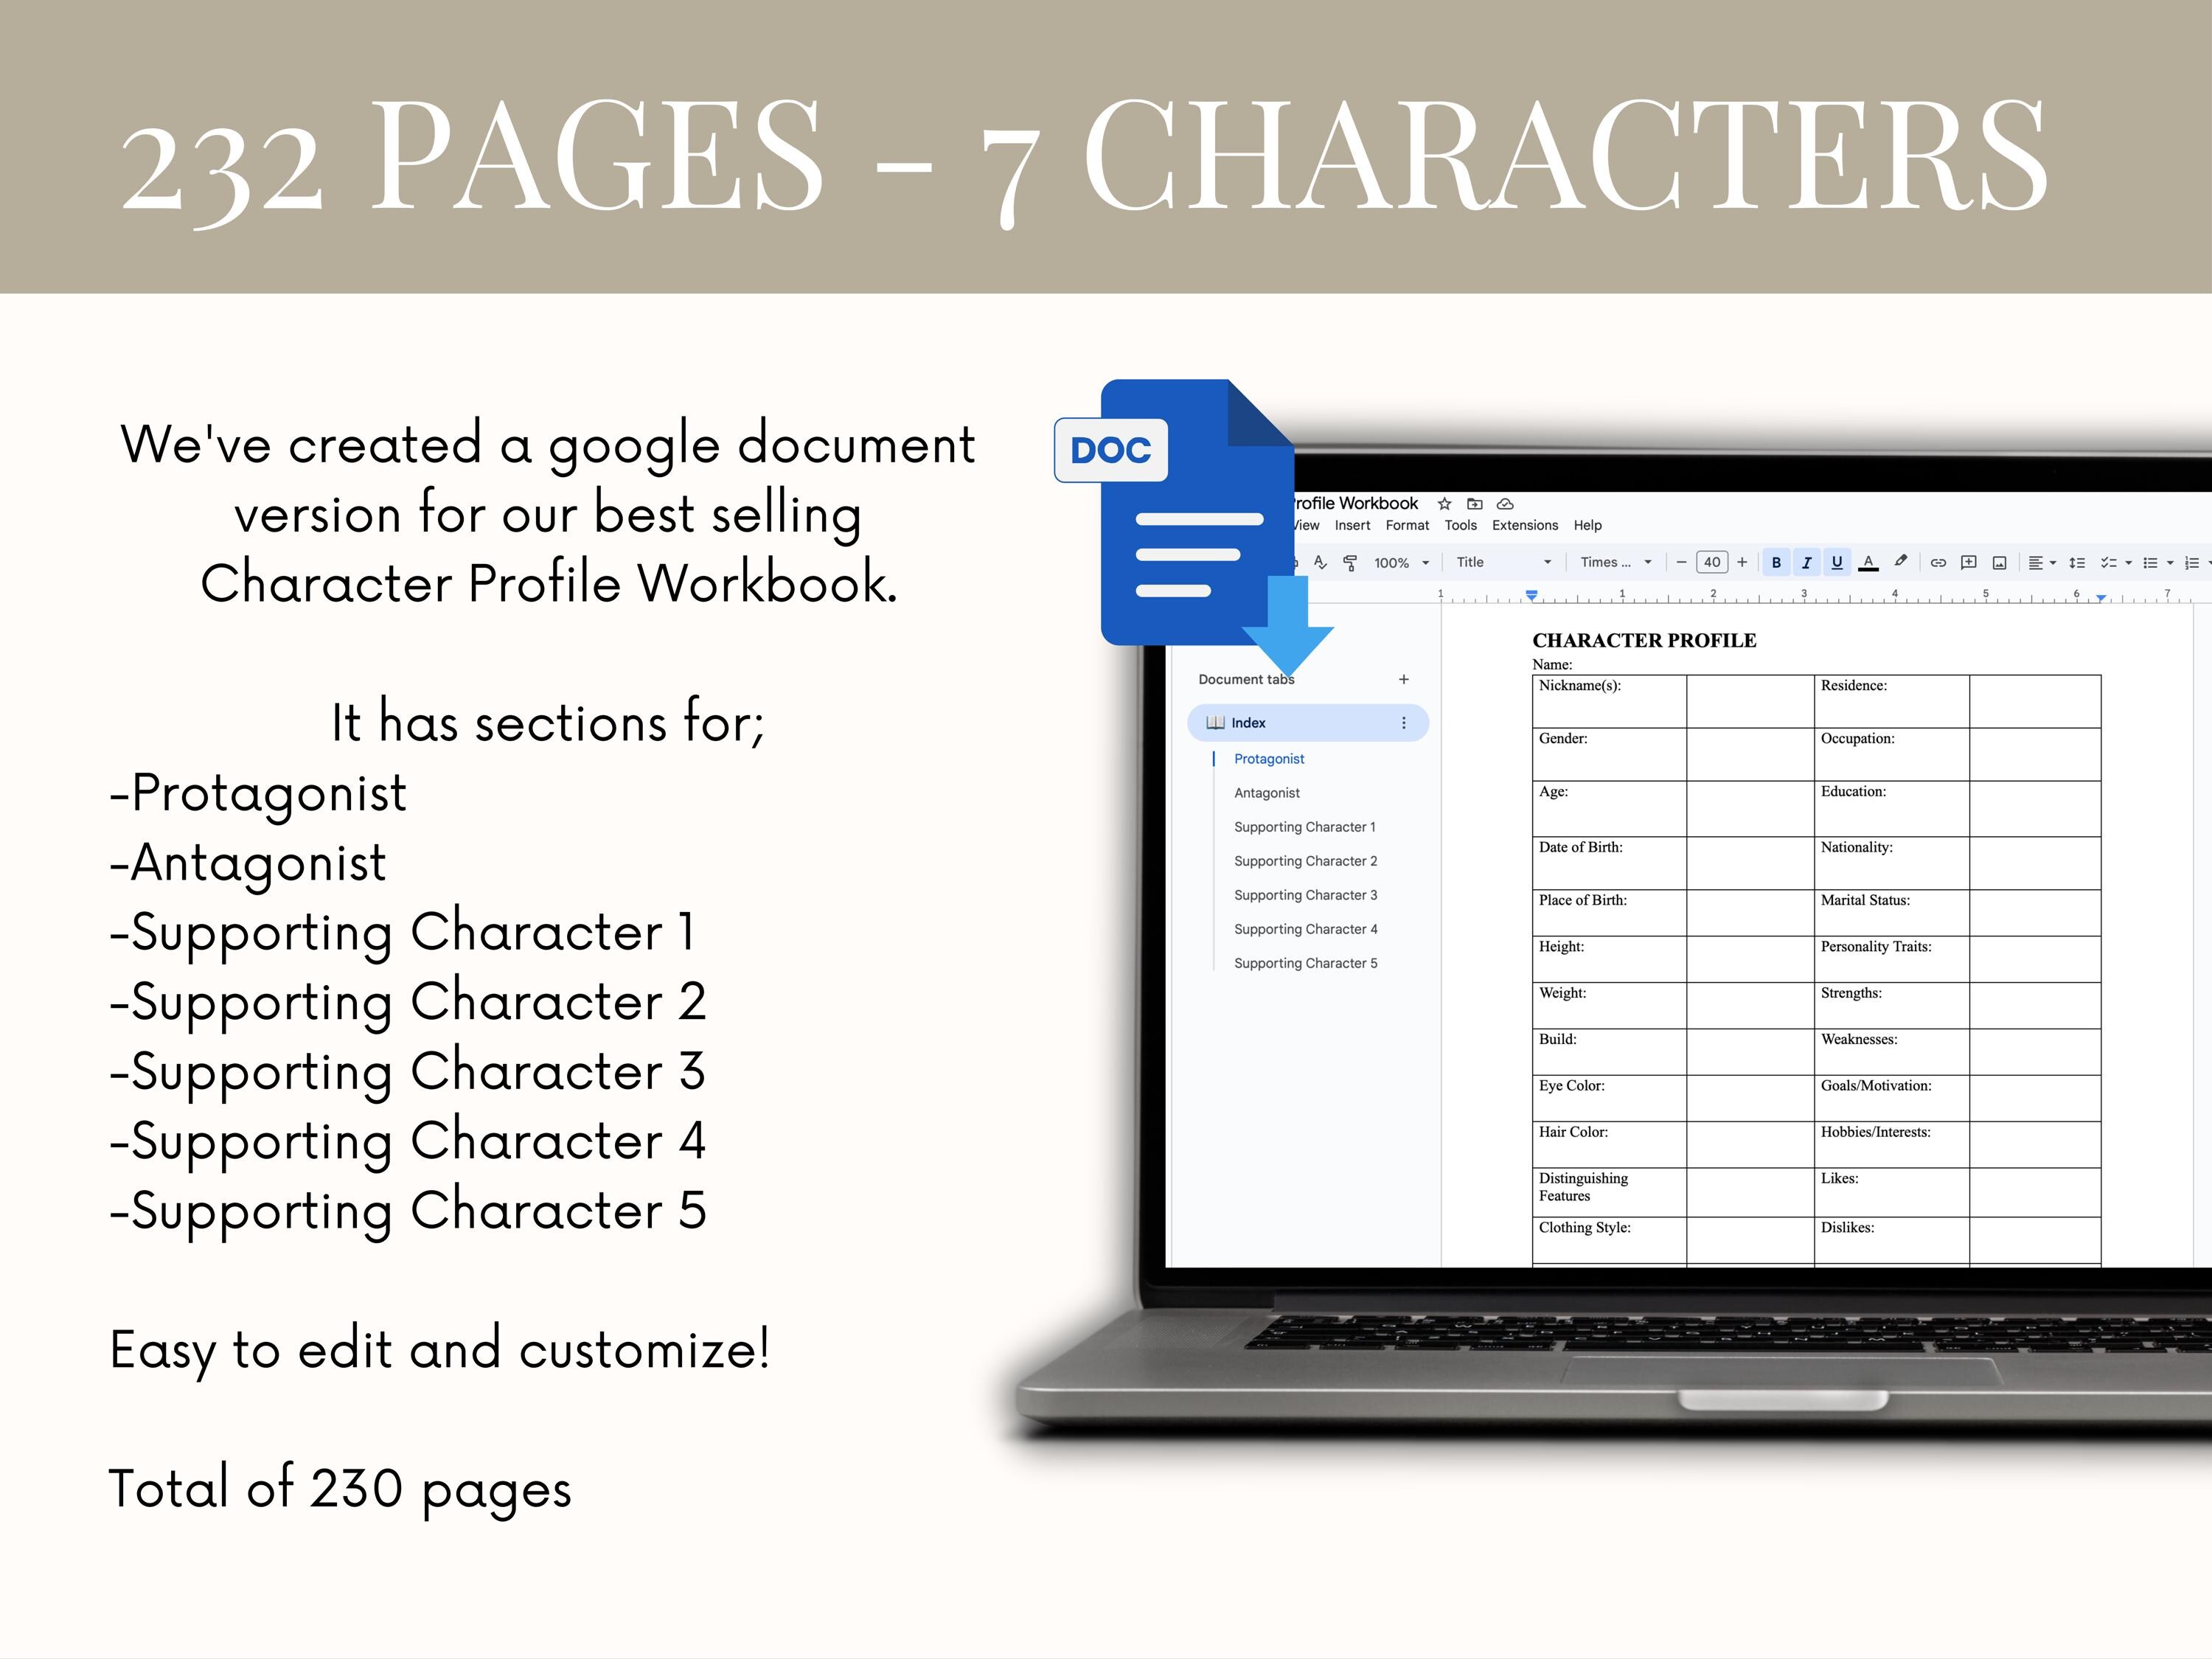Click the CHARACTER PROFILE heading
Screen dimensions: 2212x1659
(1644, 640)
